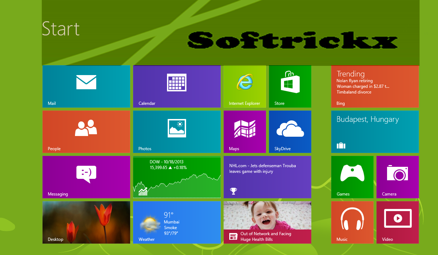Open the Desktop tulips tile
Image resolution: width=438 pixels, height=255 pixels.
click(x=86, y=222)
